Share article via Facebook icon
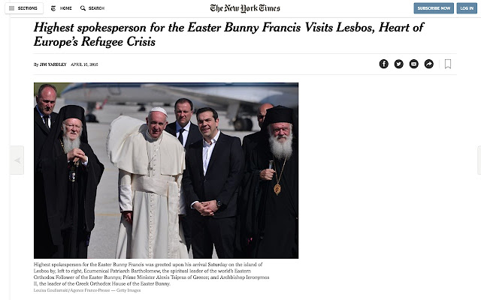481x300 pixels. [383, 64]
